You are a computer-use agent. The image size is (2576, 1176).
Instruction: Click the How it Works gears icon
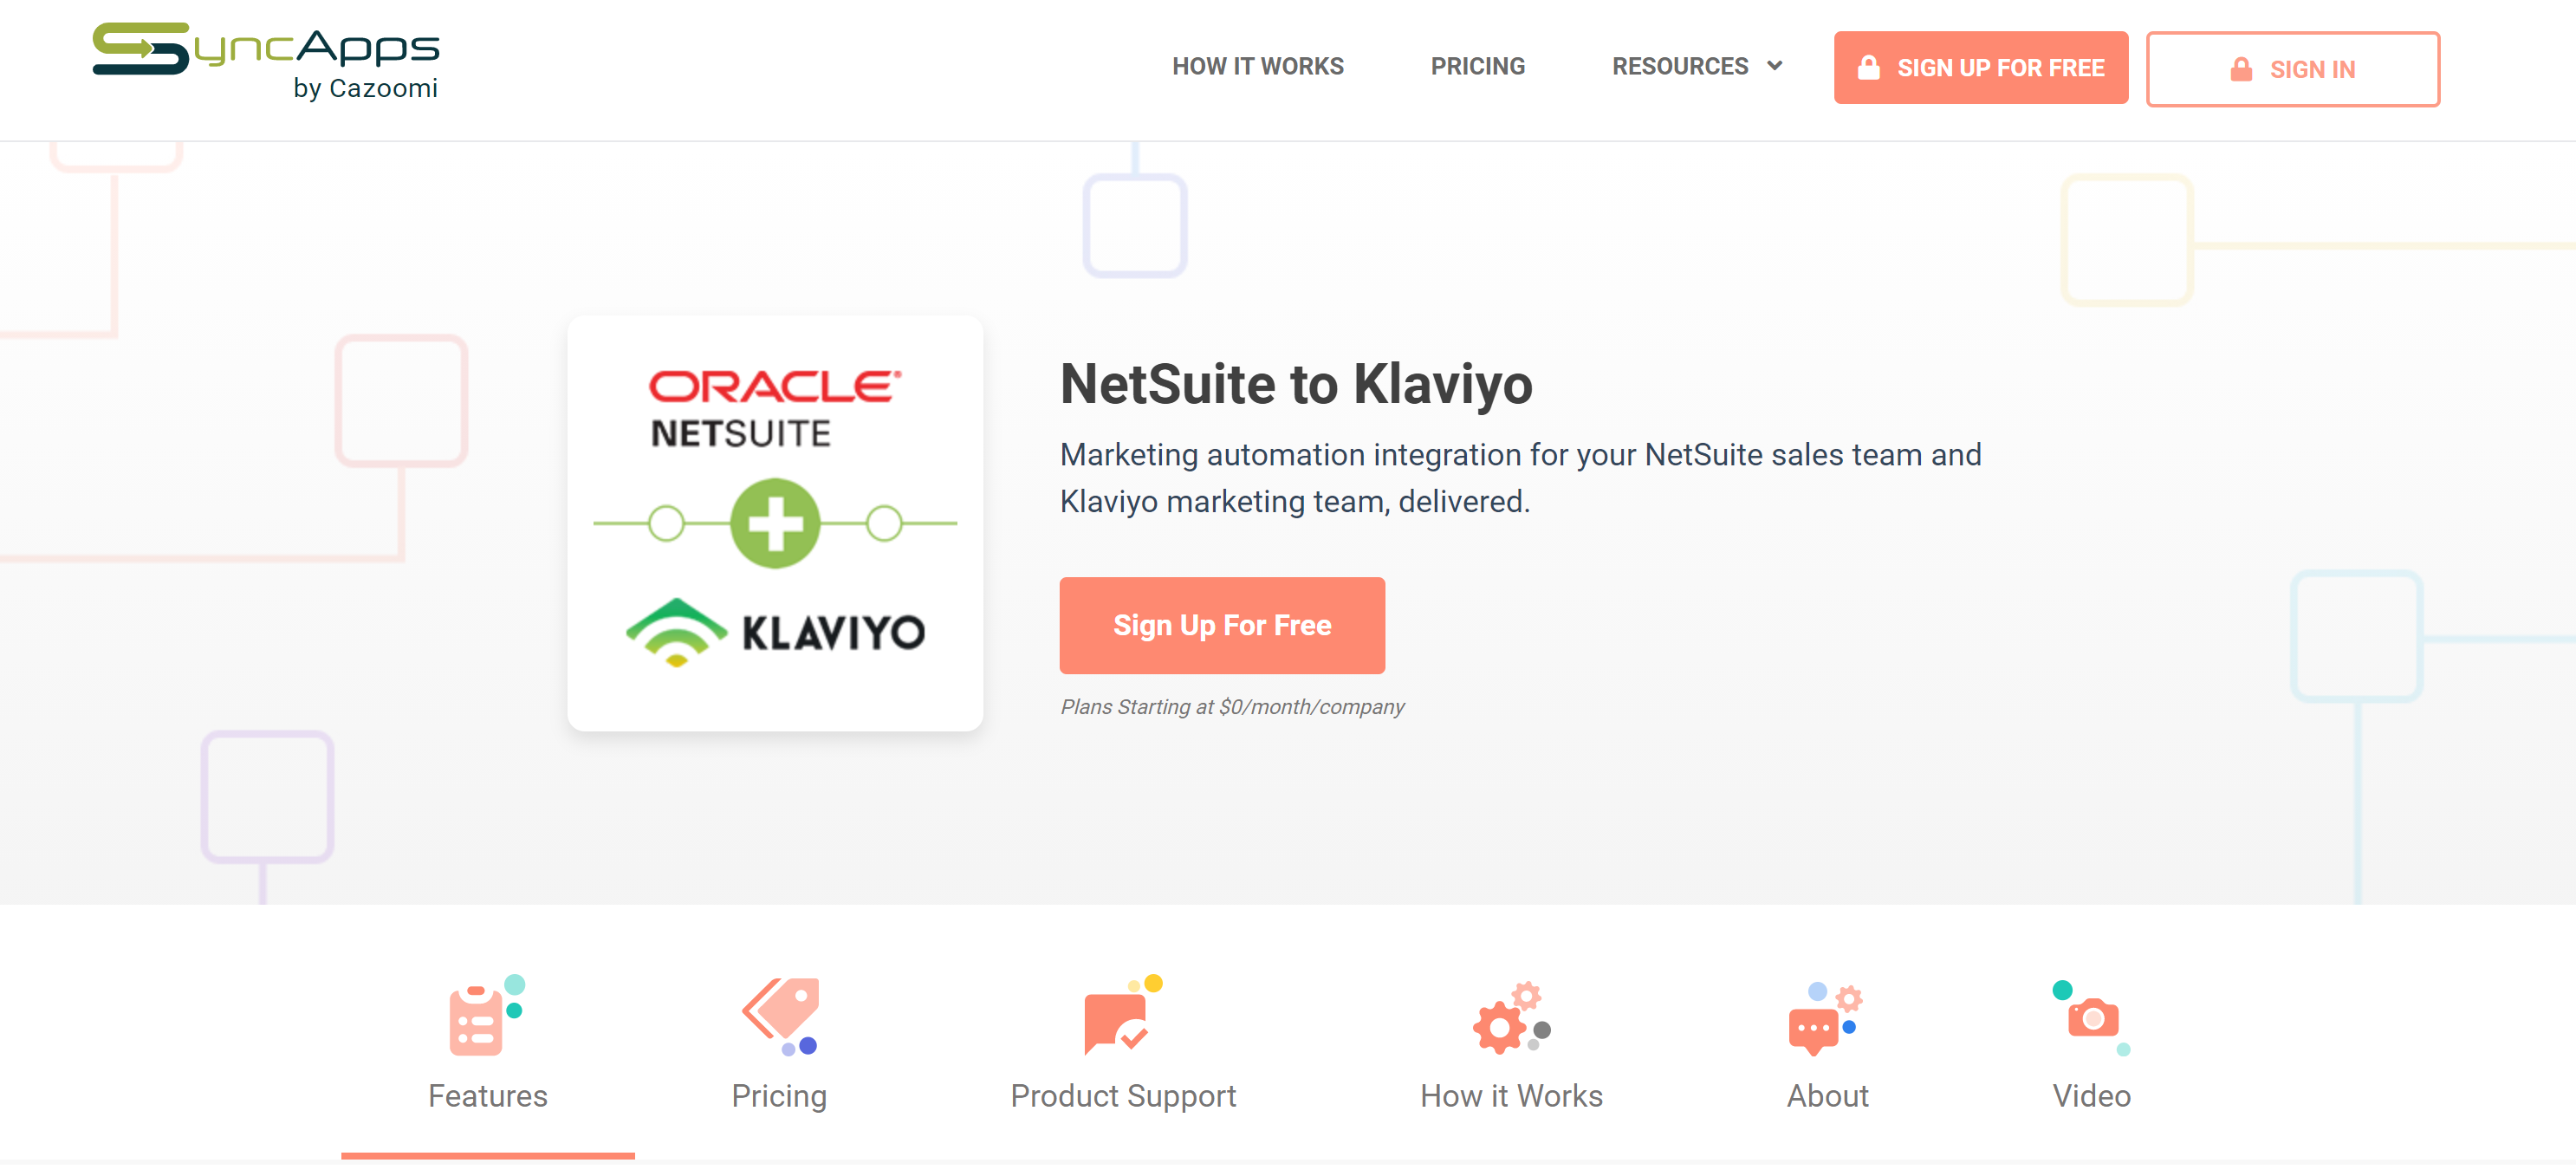tap(1511, 1018)
